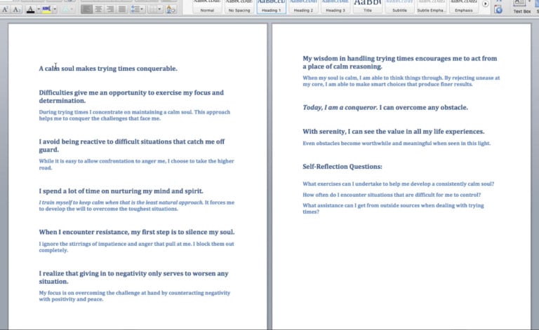Apply the Subtitle style
This screenshot has width=539, height=330.
point(399,6)
